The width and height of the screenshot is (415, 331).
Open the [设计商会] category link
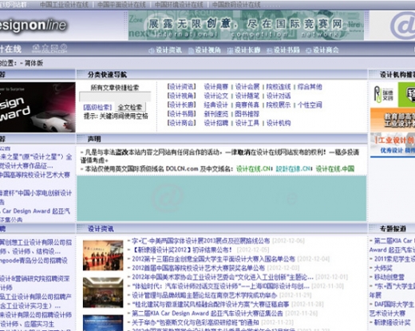point(181,123)
